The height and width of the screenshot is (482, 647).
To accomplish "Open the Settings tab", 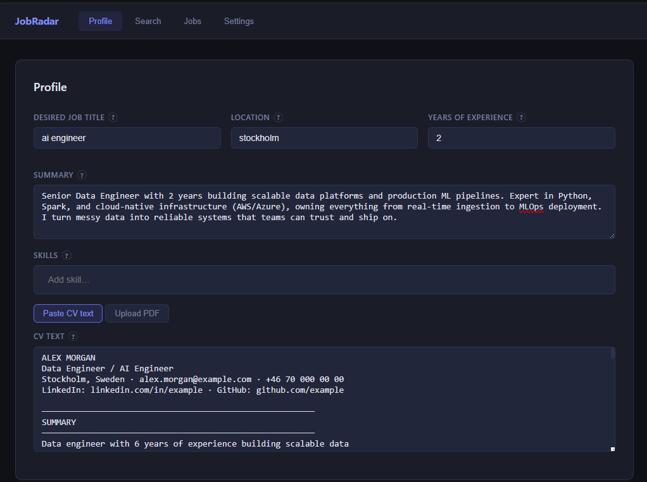I will tap(239, 22).
